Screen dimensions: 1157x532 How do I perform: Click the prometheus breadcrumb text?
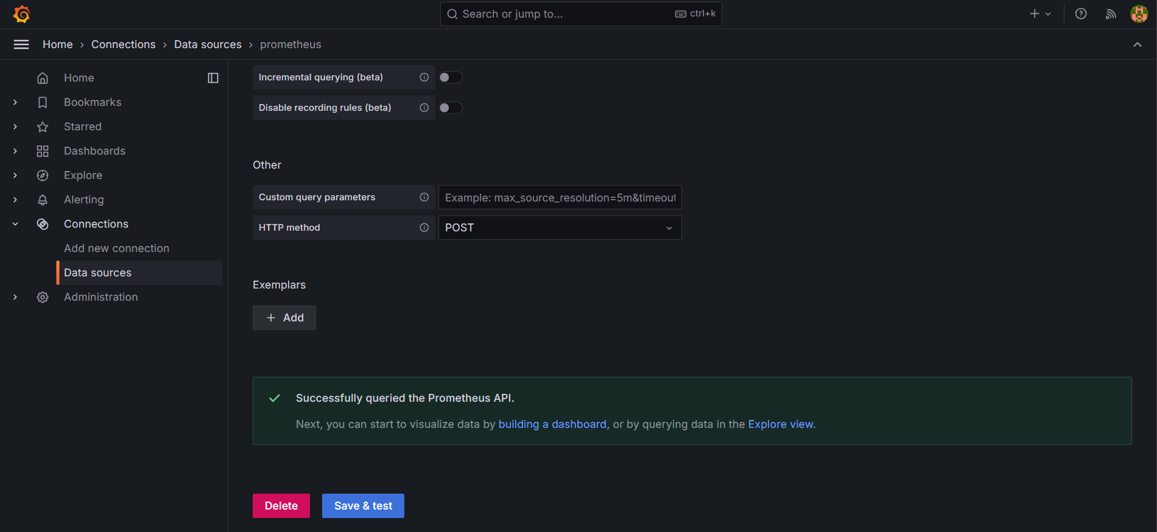pyautogui.click(x=290, y=44)
